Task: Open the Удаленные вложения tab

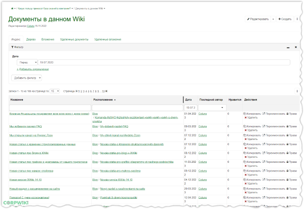Action: pos(107,40)
